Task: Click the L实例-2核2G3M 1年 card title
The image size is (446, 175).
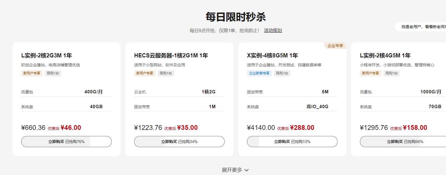Action: point(46,55)
